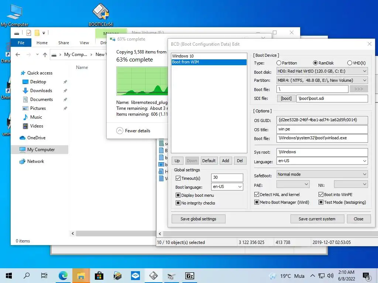Toggle No integrity checks checkbox

(x=178, y=203)
